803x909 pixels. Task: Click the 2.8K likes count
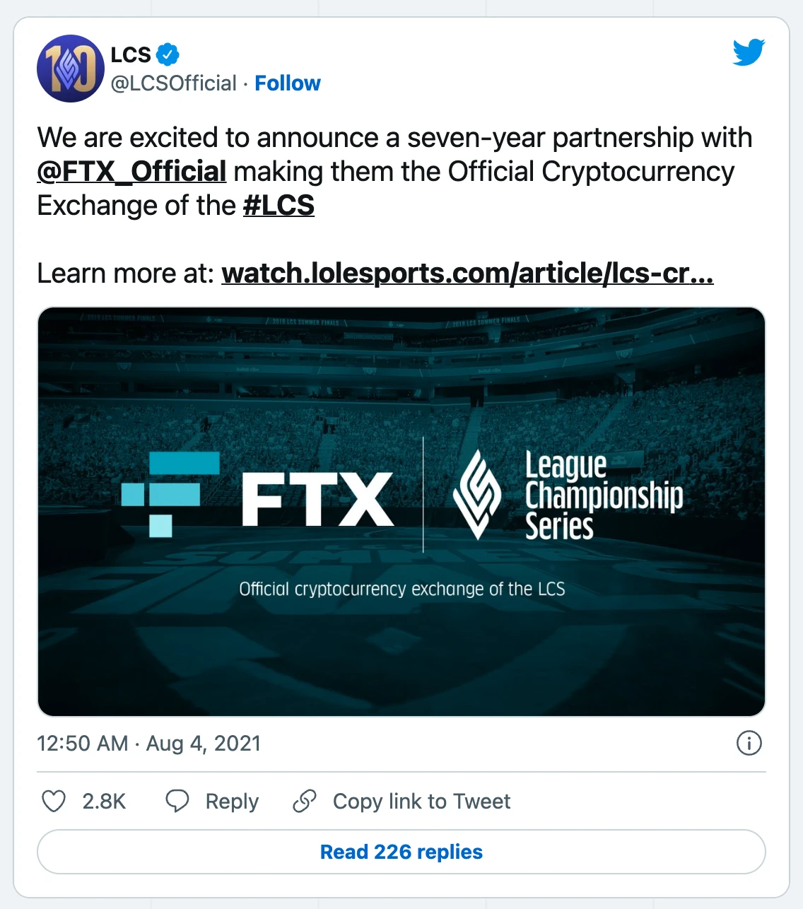point(104,802)
